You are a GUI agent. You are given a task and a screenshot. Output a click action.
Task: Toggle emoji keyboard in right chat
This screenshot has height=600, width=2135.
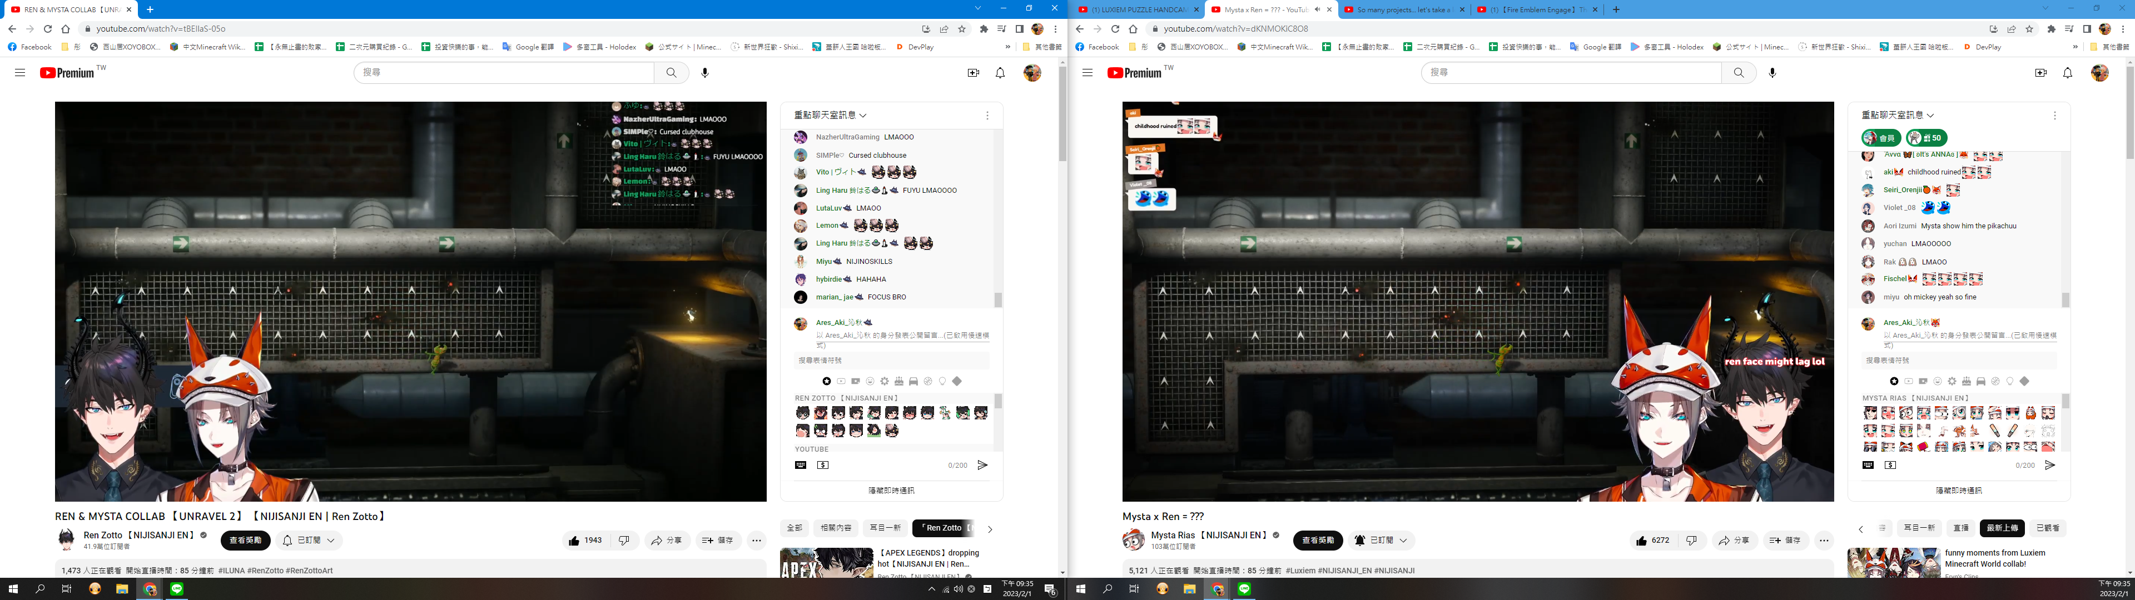(x=1868, y=466)
